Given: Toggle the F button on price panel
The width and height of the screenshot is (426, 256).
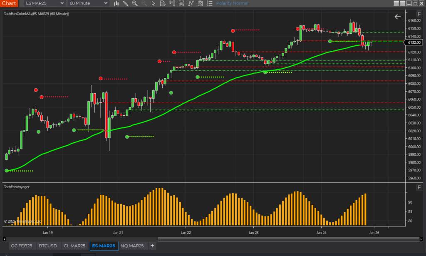Looking at the screenshot, I should pyautogui.click(x=419, y=14).
